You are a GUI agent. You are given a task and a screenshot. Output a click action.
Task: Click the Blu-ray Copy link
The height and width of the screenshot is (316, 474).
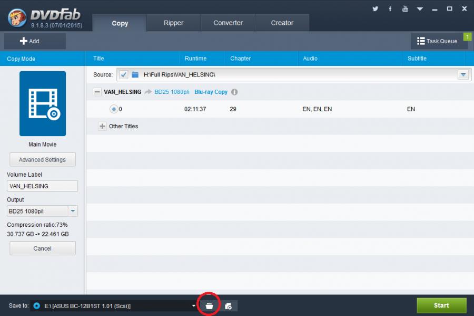pyautogui.click(x=211, y=92)
